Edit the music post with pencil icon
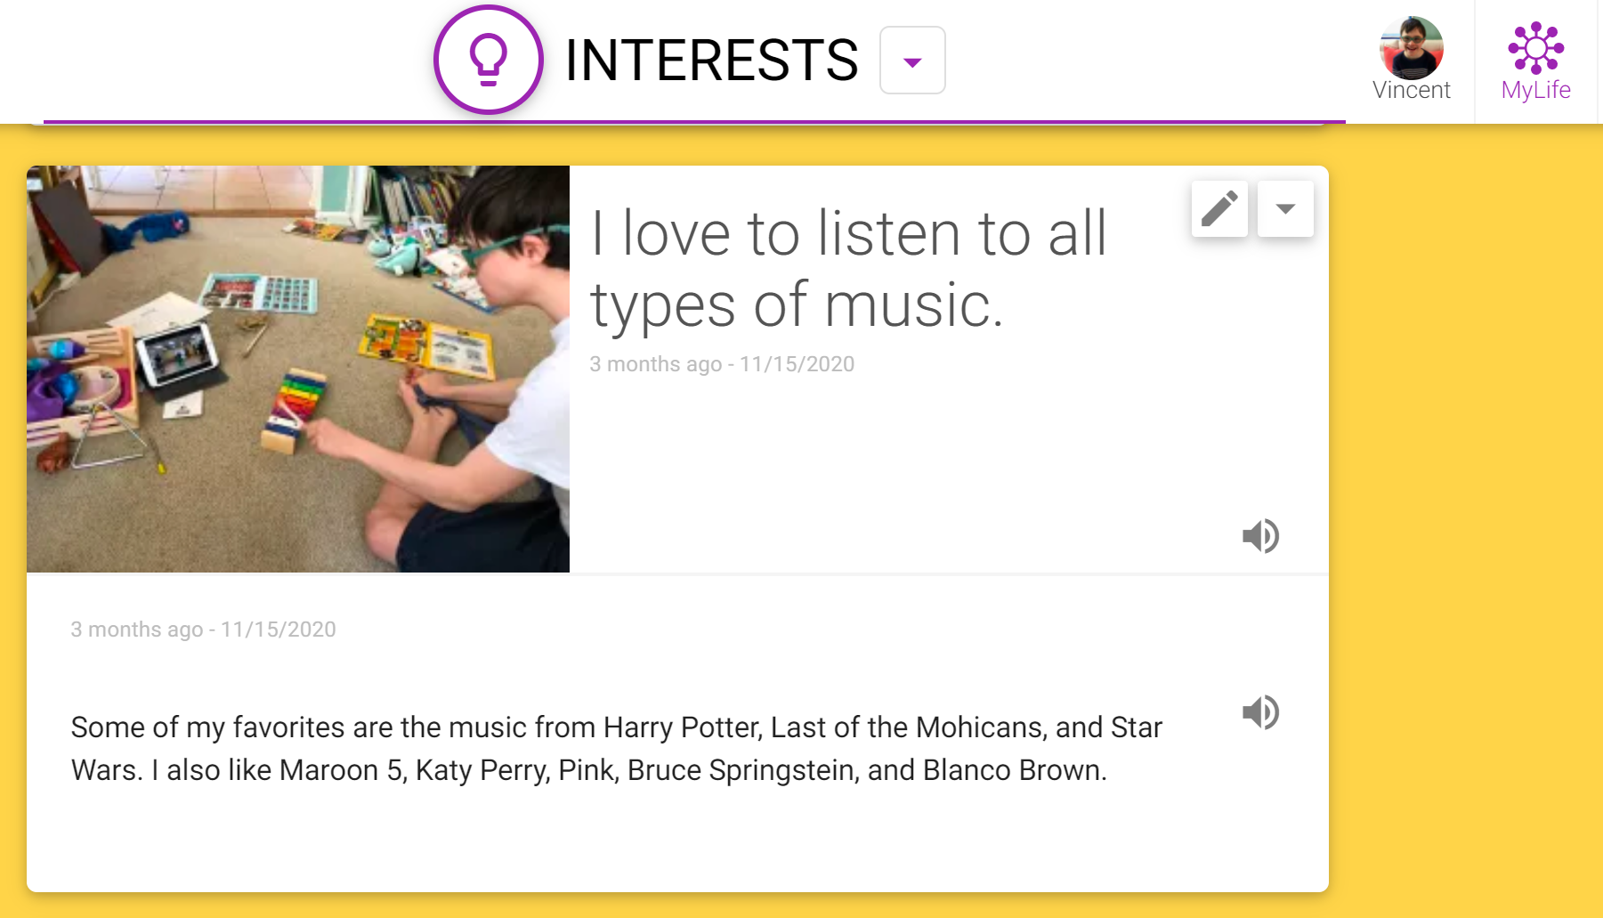 pos(1219,208)
